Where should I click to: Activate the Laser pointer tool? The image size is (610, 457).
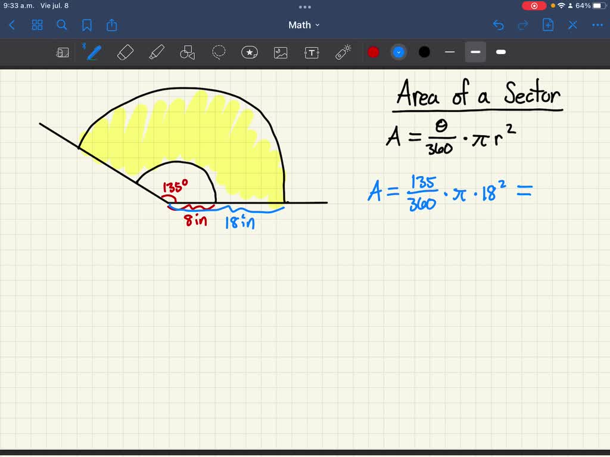343,52
